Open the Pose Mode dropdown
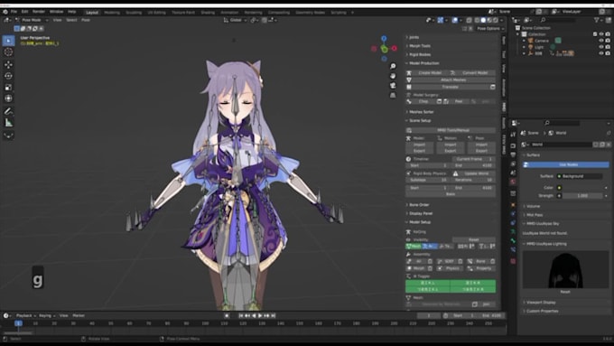 [x=32, y=20]
